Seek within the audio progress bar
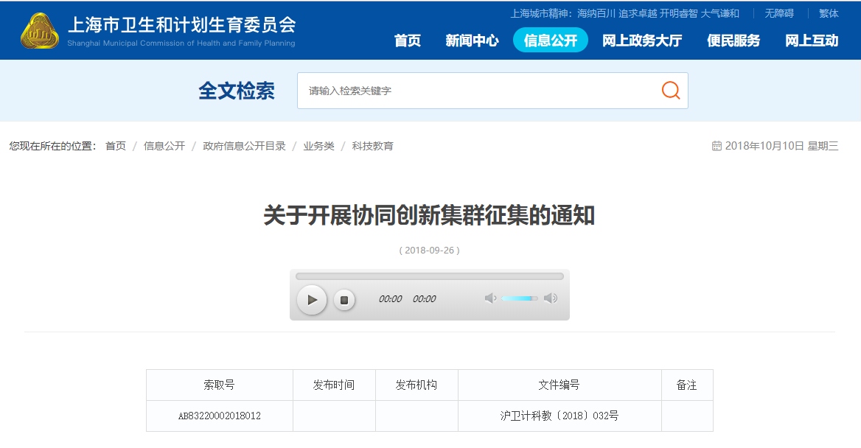Screen dimensions: 861x448 coord(430,276)
